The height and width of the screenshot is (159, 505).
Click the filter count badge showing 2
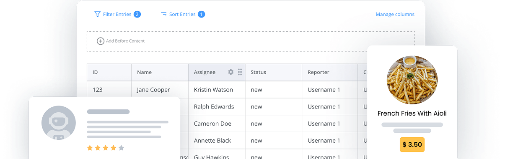[x=137, y=14]
